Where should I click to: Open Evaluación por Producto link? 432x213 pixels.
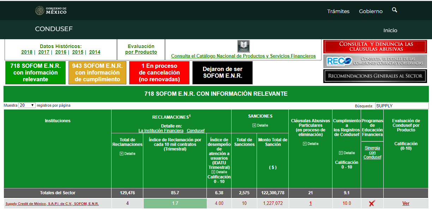pyautogui.click(x=141, y=49)
